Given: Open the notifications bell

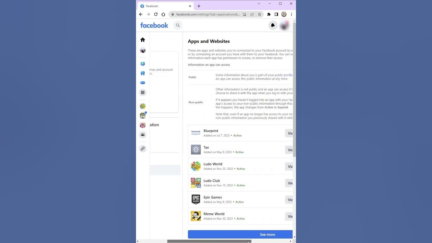Looking at the screenshot, I should pyautogui.click(x=273, y=25).
